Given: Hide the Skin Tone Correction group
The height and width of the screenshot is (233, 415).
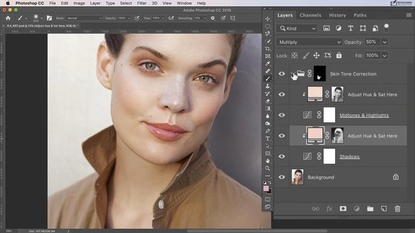Looking at the screenshot, I should click(x=281, y=74).
